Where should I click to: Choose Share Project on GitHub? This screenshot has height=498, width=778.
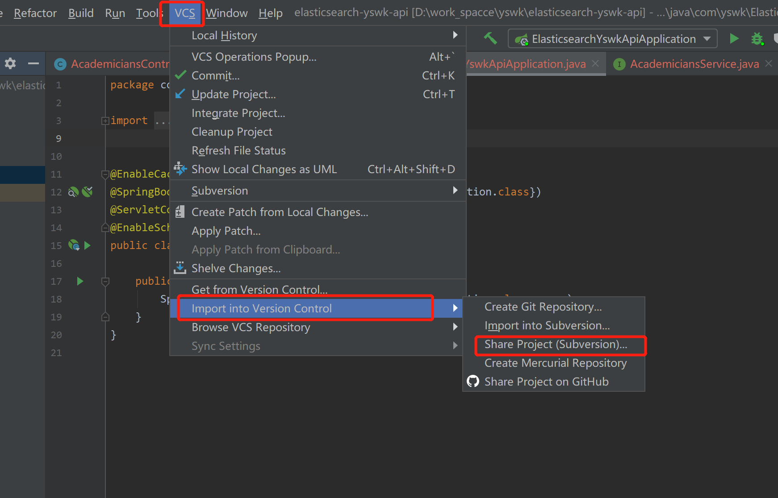point(554,382)
